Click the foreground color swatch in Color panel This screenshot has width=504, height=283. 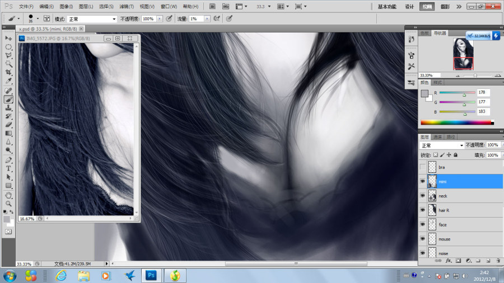pos(424,93)
